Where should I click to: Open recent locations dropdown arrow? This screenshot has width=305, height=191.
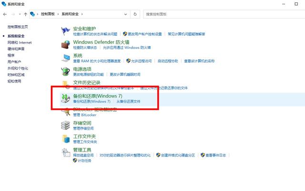point(20,14)
